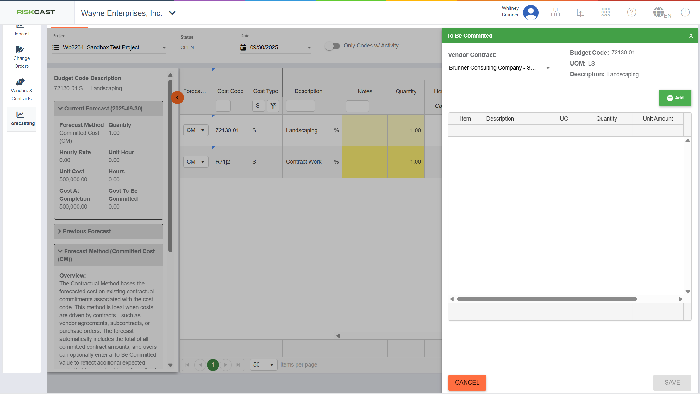Click the green Add button
Image resolution: width=700 pixels, height=395 pixels.
[x=675, y=98]
